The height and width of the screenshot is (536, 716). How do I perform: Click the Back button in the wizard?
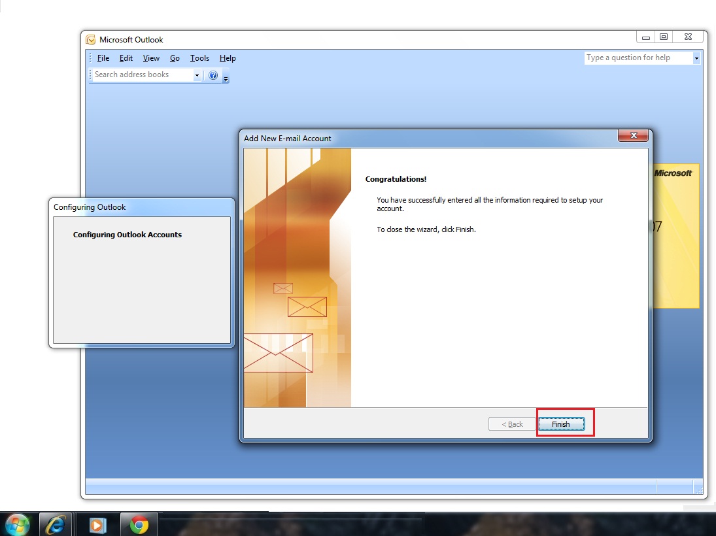(512, 424)
